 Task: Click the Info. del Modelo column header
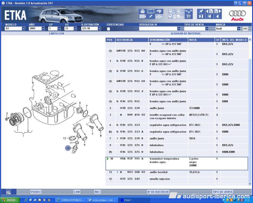[x=234, y=40]
